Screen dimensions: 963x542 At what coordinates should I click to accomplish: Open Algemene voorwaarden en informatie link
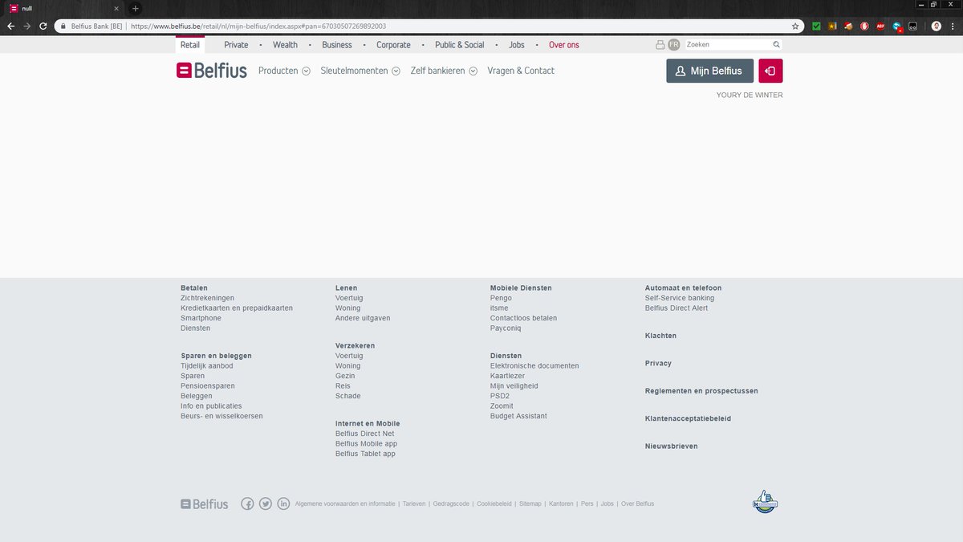(x=345, y=504)
